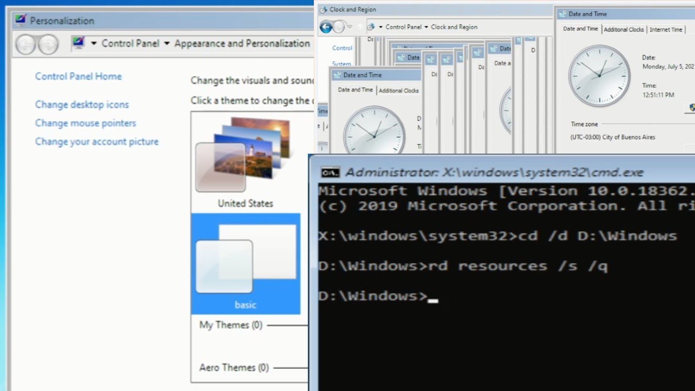Expand arrow before Clock and Region breadcrumb

click(426, 27)
